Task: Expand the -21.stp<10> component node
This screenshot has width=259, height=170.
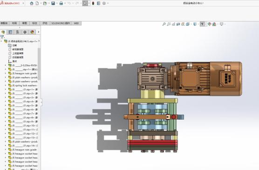Action: [x=5, y=126]
